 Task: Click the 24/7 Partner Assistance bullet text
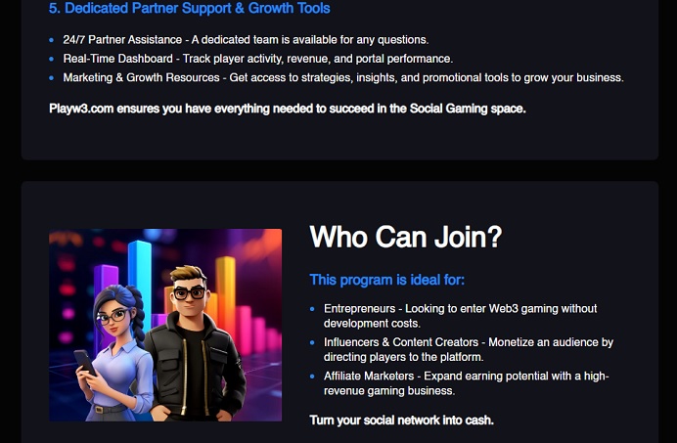tap(246, 40)
